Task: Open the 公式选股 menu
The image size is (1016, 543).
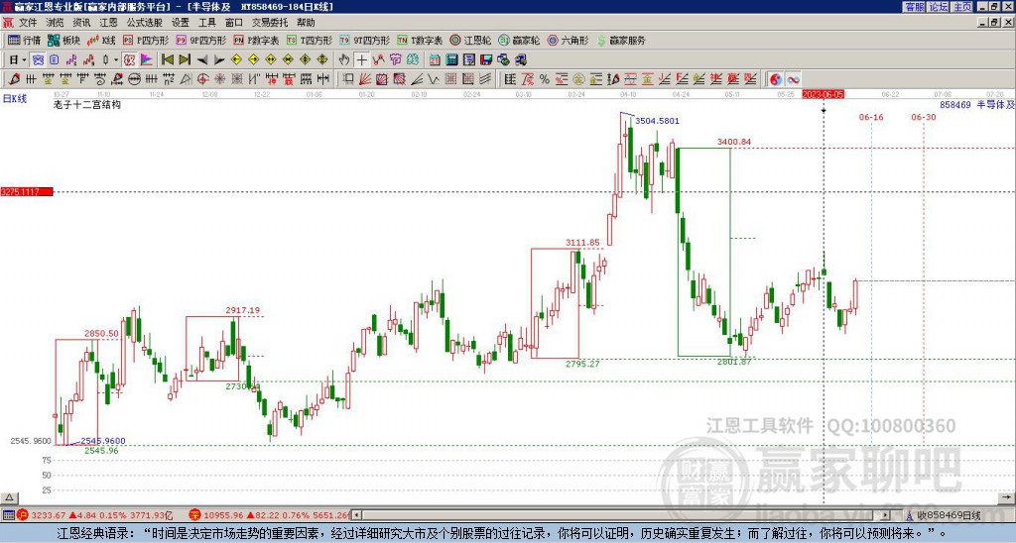Action: pos(144,23)
